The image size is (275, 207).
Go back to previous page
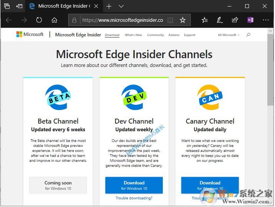coord(8,20)
